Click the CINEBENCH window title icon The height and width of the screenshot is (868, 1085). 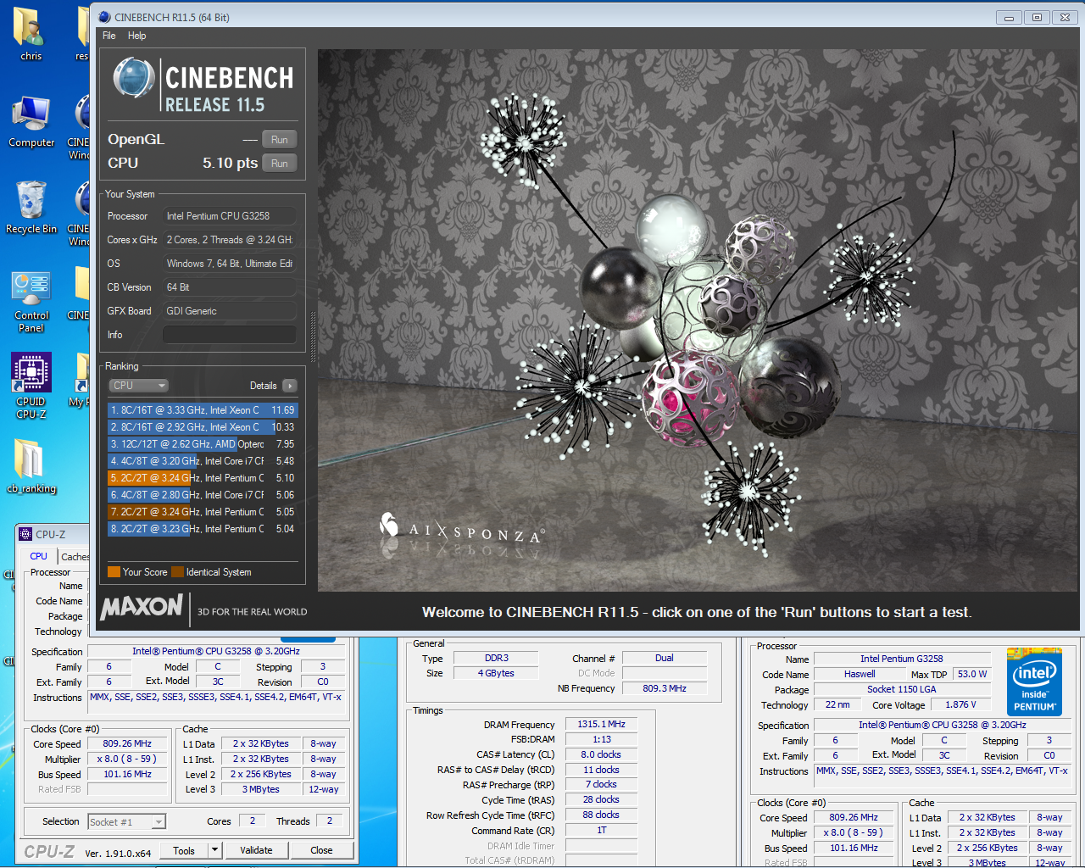(104, 17)
